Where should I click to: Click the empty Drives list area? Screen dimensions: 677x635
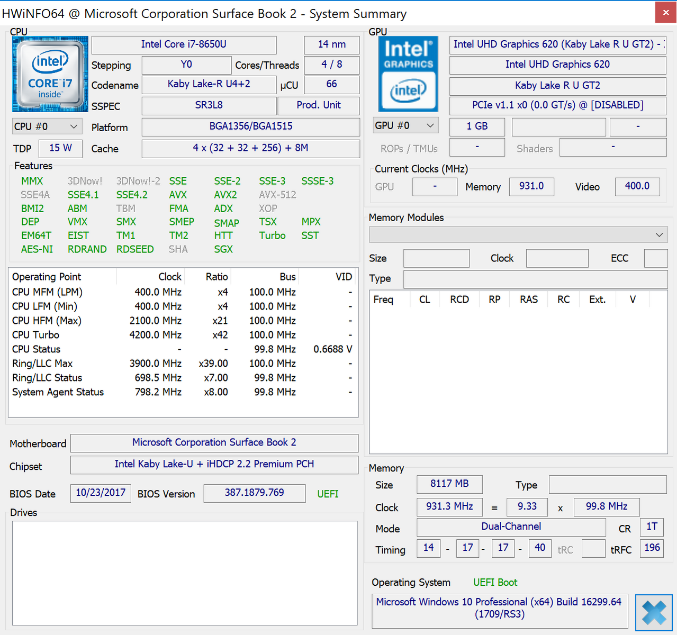point(184,573)
